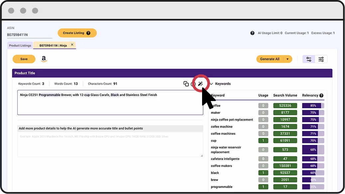Click the Product Title section header
The width and height of the screenshot is (345, 194).
172,73
